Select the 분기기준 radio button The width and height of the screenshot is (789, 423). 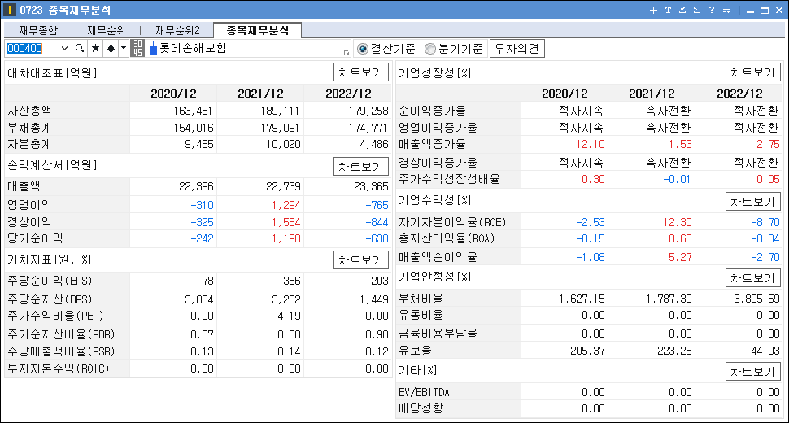click(429, 49)
